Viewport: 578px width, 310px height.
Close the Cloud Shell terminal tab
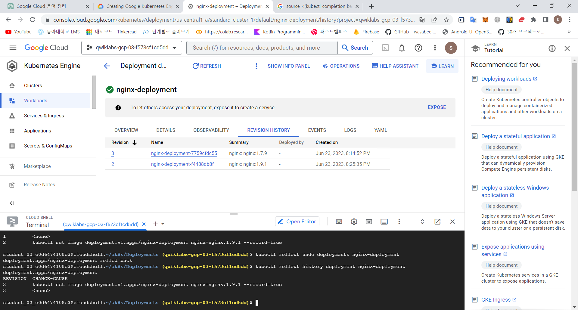144,224
